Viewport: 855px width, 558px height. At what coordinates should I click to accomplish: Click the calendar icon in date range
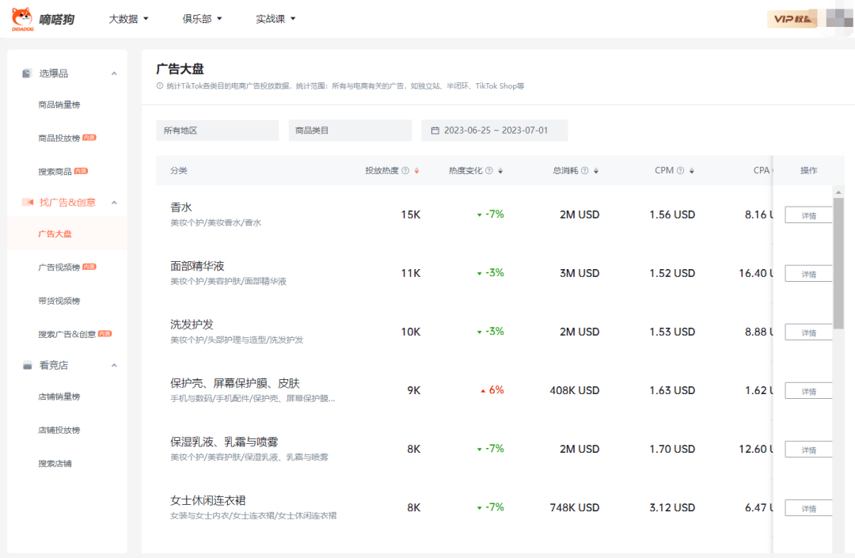pos(435,131)
